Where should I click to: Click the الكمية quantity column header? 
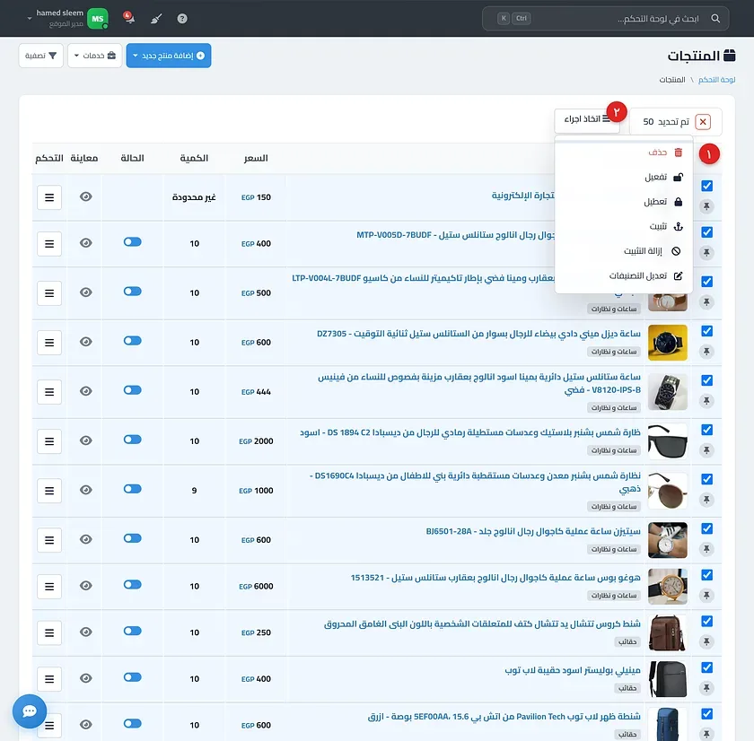tap(194, 158)
